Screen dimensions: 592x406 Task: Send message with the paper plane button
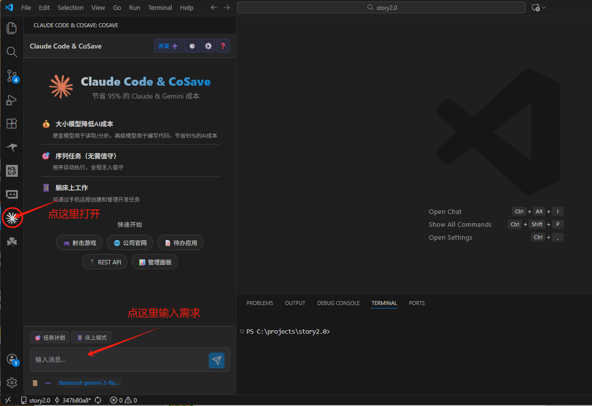(x=217, y=360)
